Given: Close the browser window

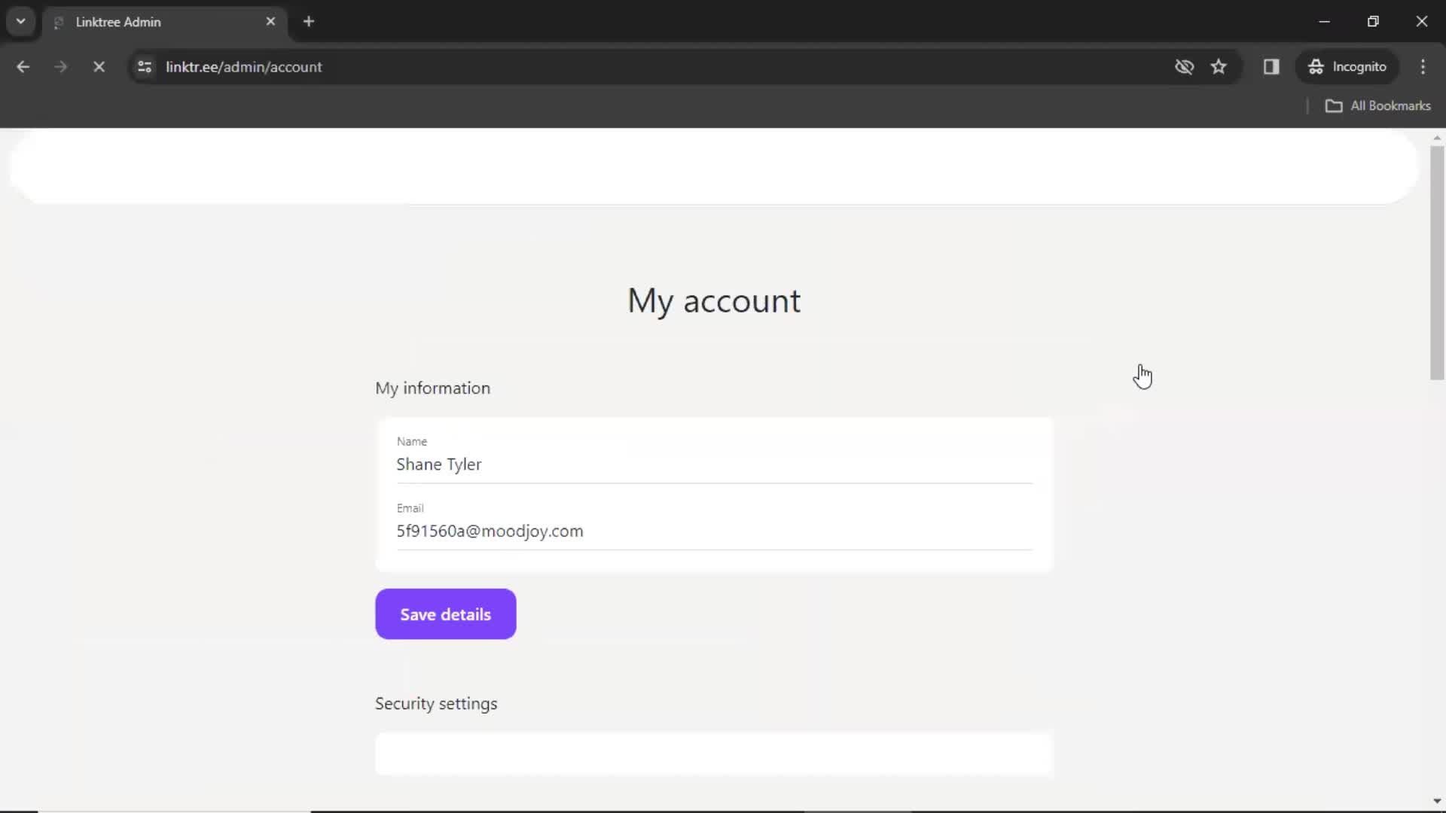Looking at the screenshot, I should (x=1421, y=22).
